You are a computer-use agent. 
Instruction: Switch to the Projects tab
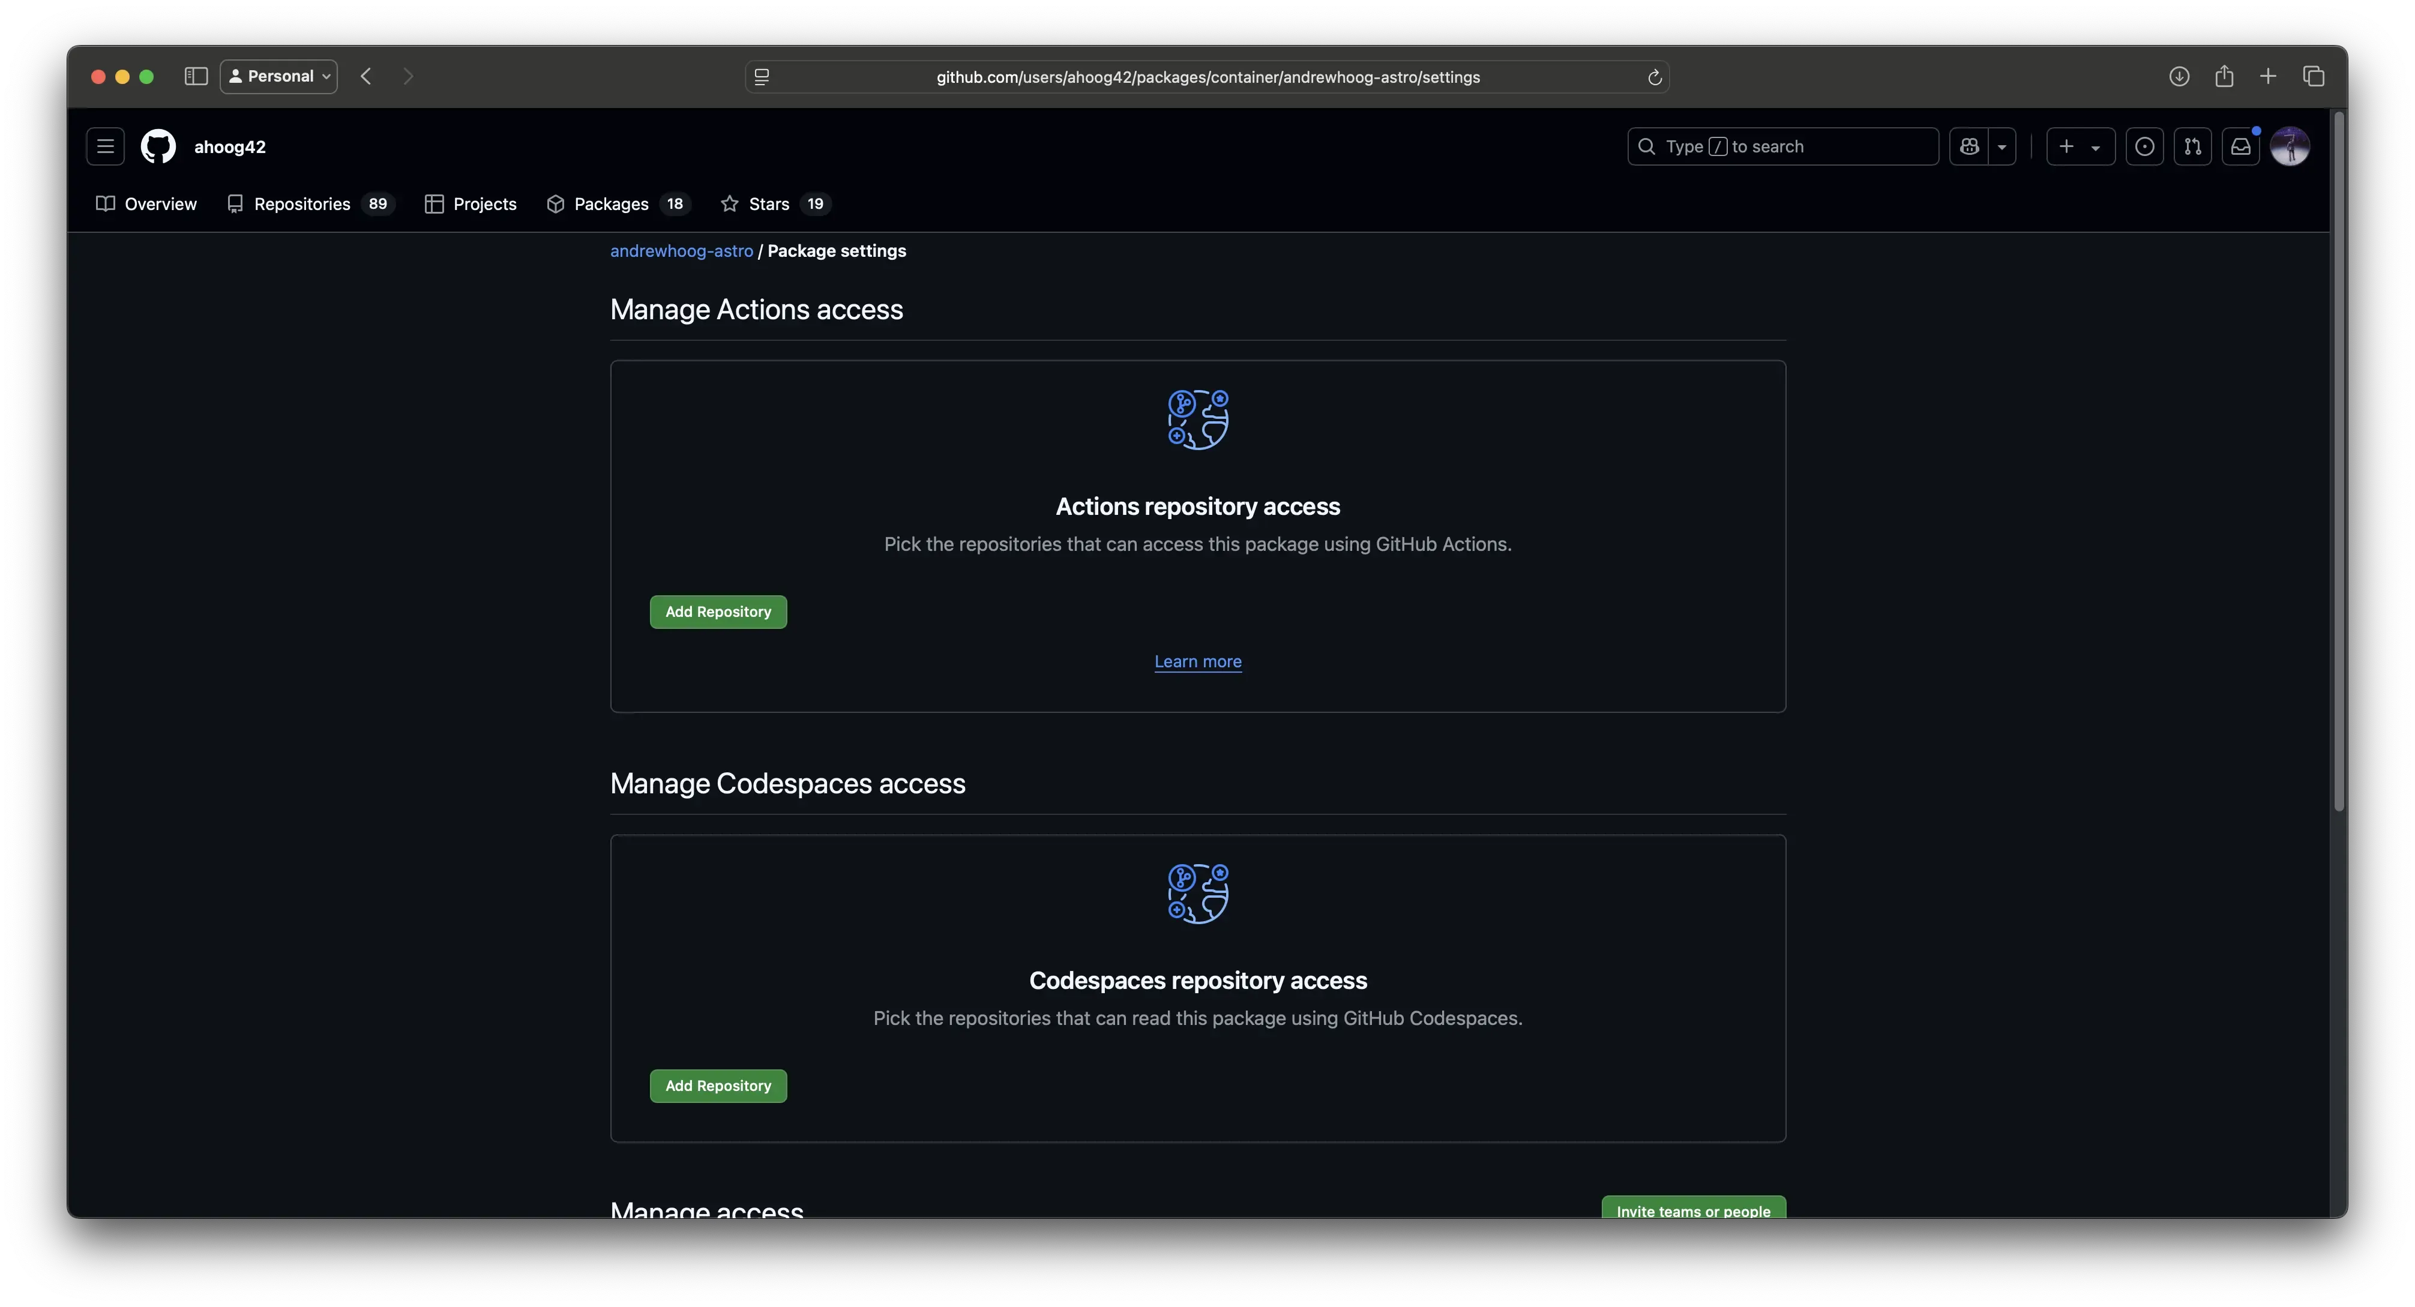471,203
